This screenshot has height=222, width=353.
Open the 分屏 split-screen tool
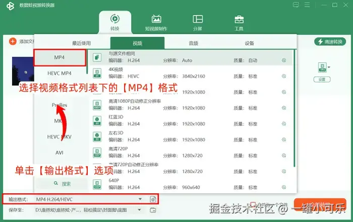click(x=198, y=19)
